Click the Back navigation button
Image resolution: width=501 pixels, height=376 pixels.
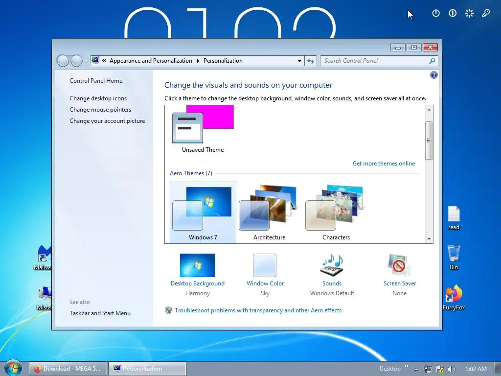coord(63,61)
